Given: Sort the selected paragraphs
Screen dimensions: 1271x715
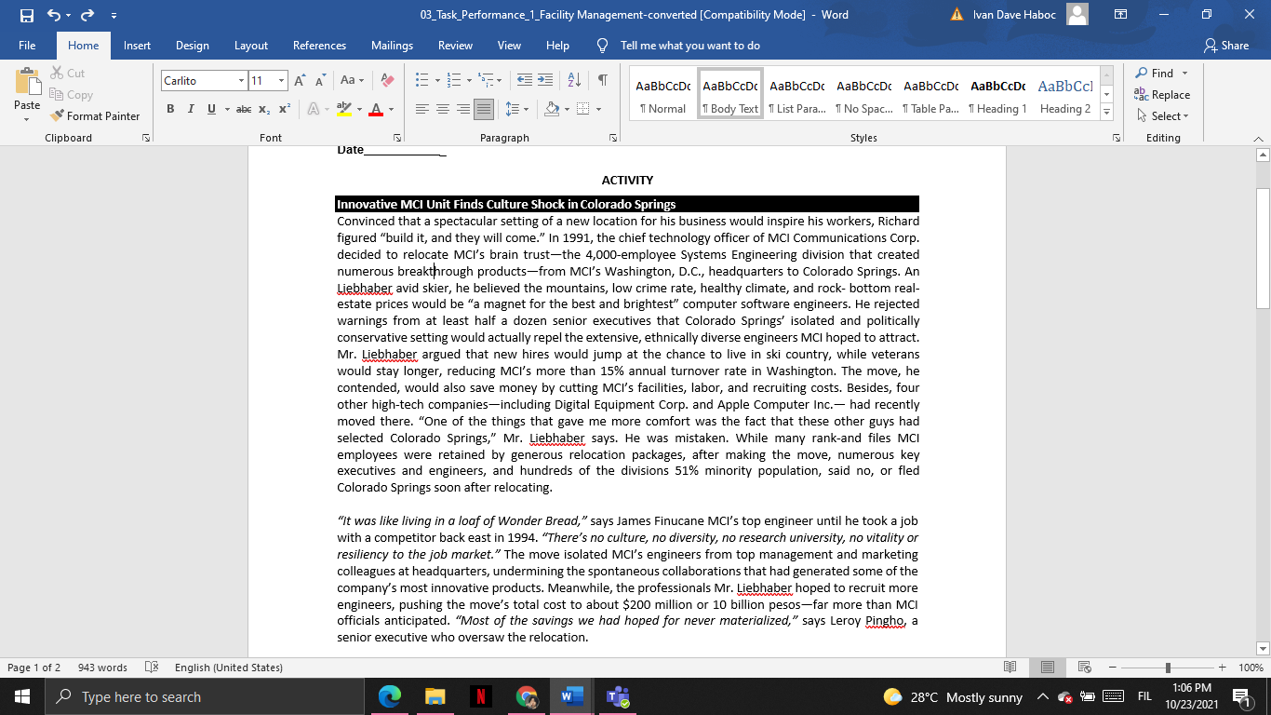Looking at the screenshot, I should [x=574, y=81].
